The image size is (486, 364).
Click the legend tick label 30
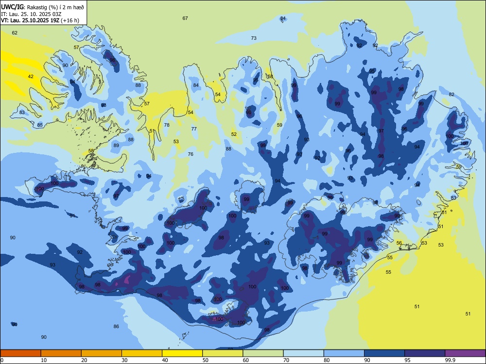click(124, 360)
